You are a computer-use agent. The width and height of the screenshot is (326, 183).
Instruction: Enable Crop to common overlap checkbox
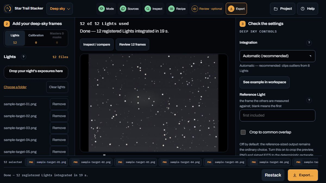pyautogui.click(x=243, y=132)
